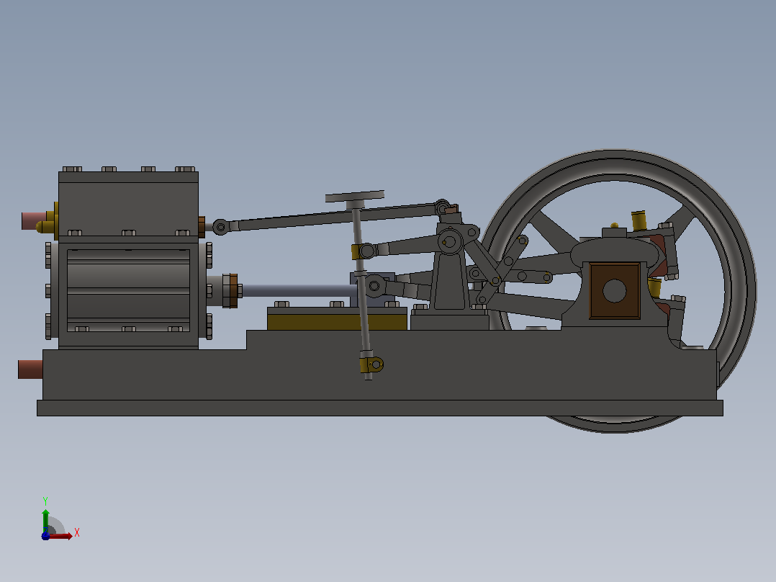Select the upper red pipe stub on valve chest
The height and width of the screenshot is (582, 776).
34,221
